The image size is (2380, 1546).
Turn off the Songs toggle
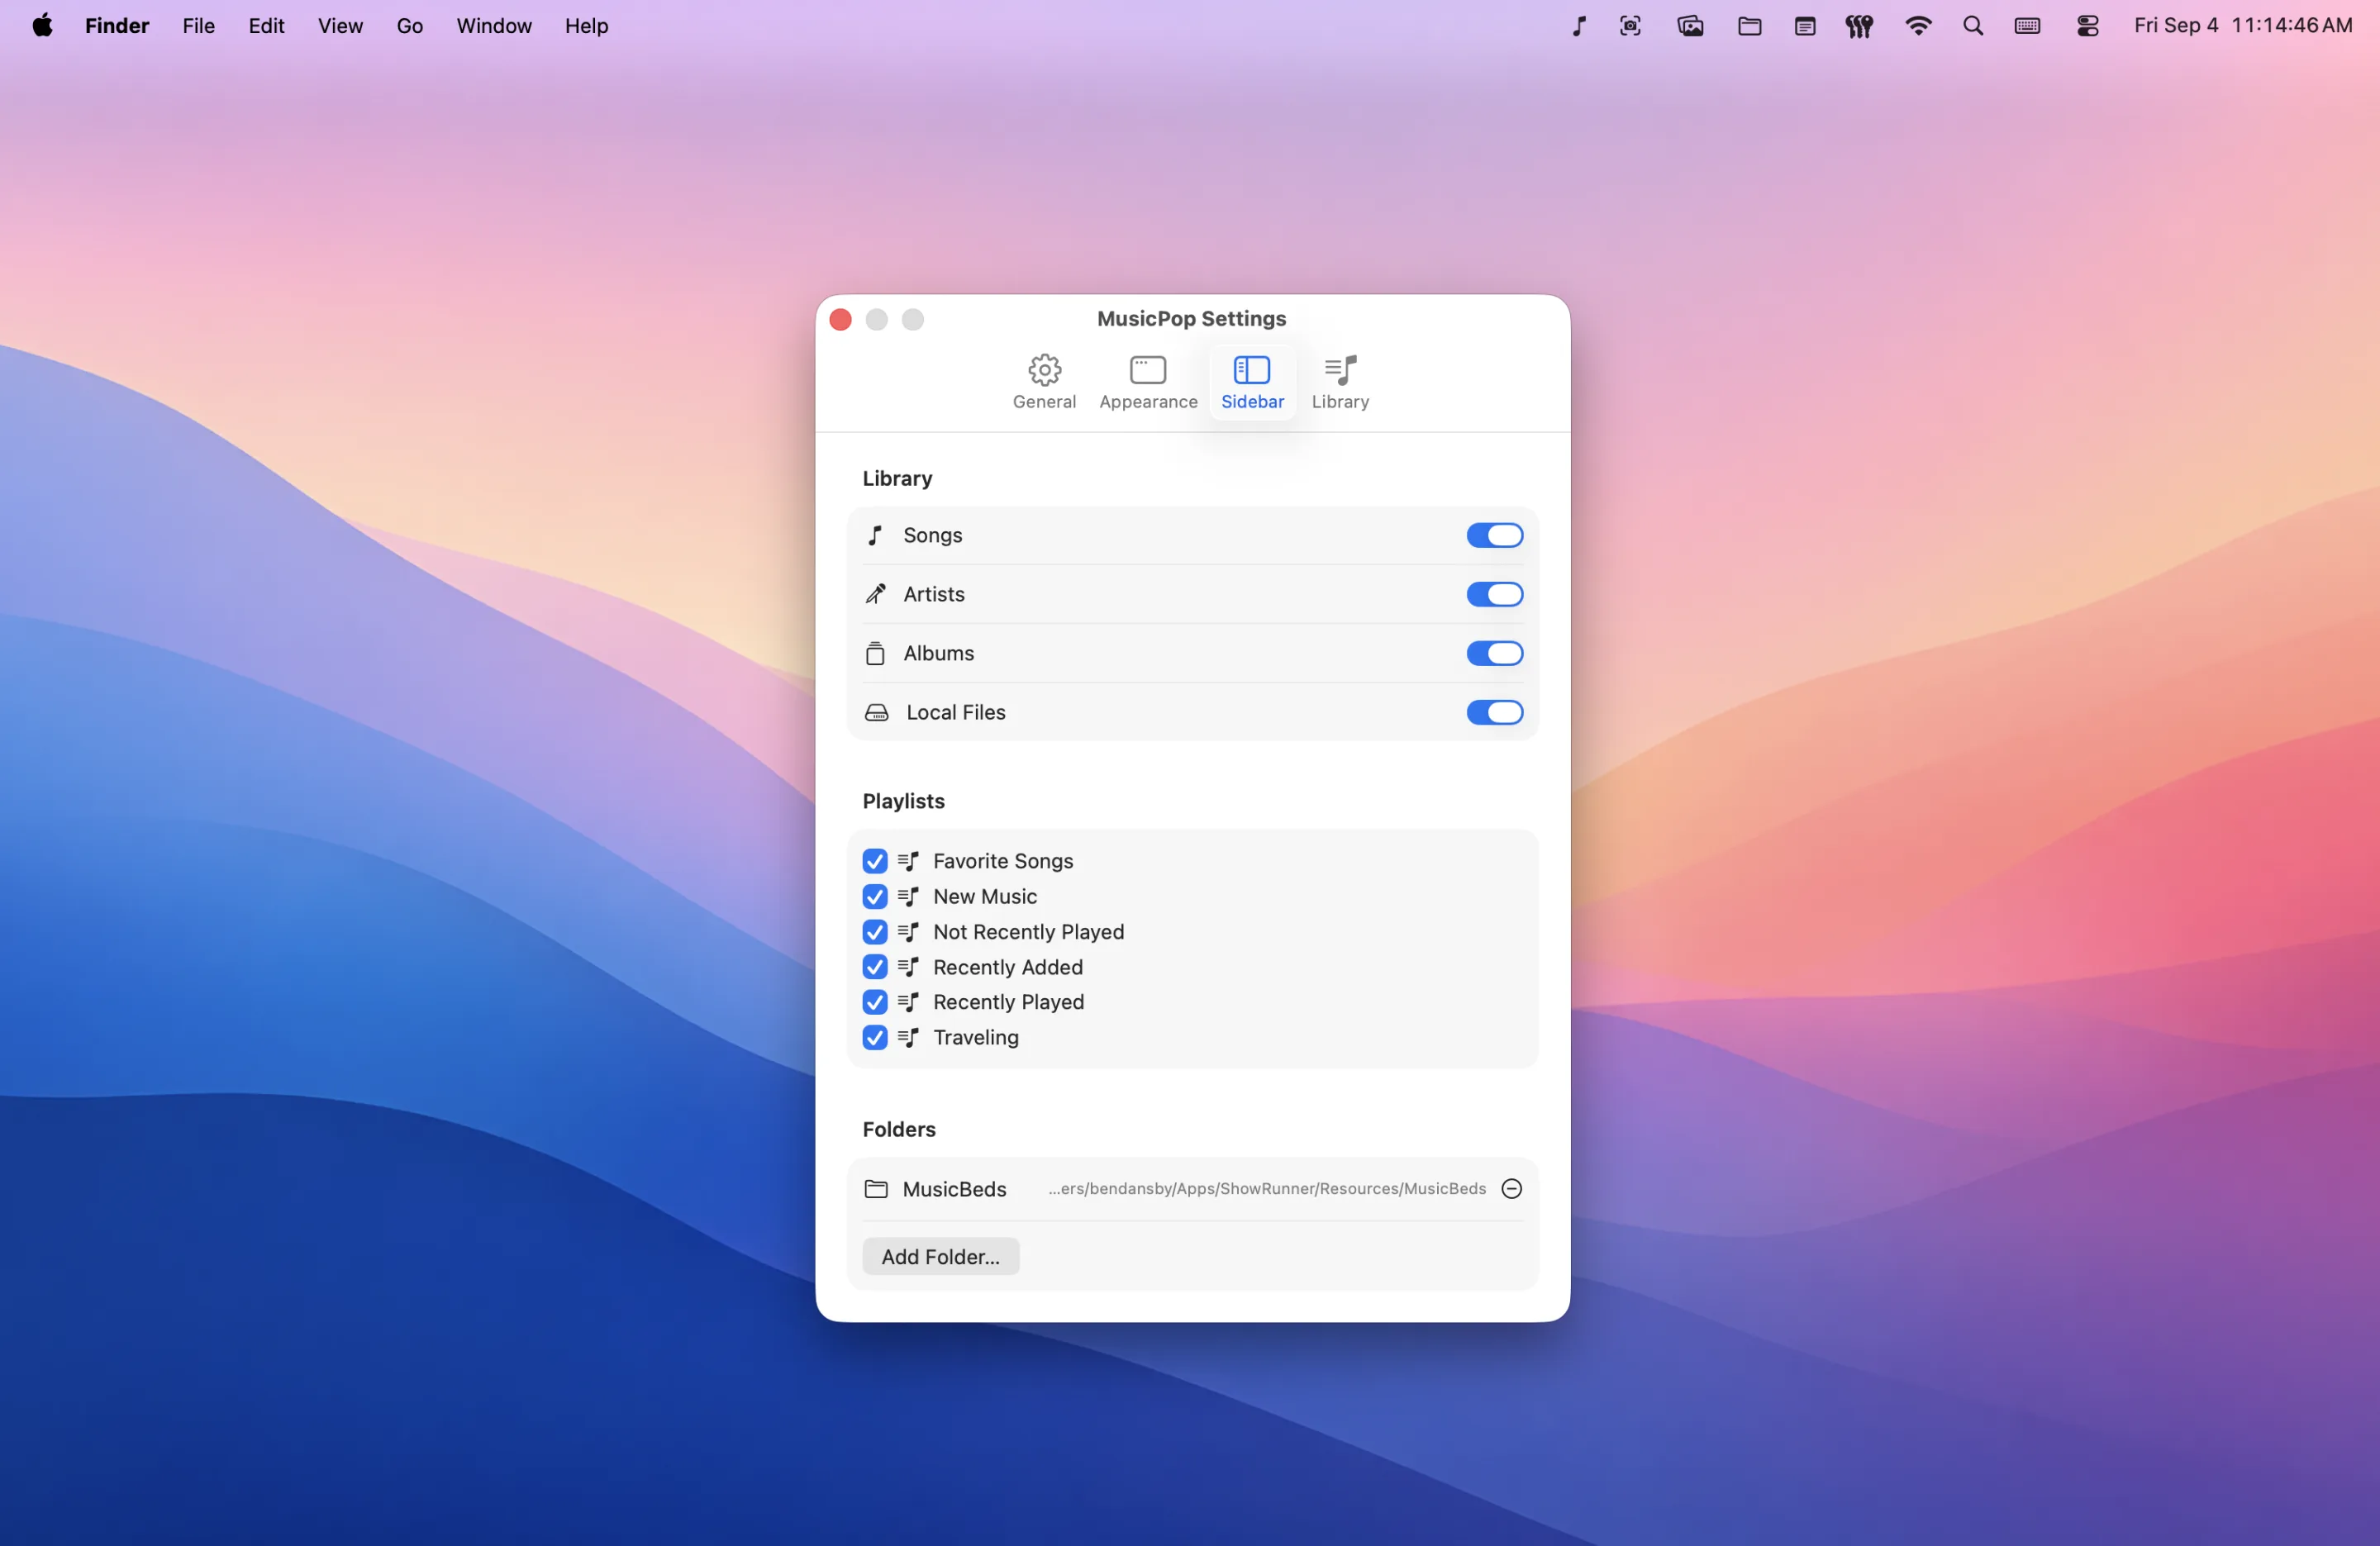[1494, 535]
